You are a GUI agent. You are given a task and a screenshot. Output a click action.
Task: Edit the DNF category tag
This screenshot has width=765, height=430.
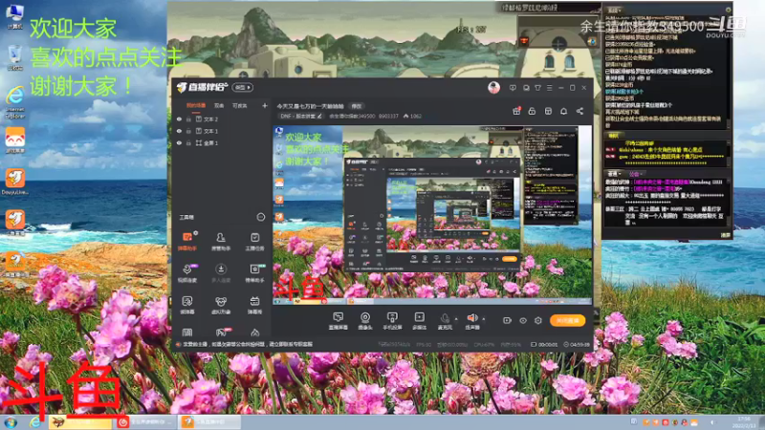(x=300, y=117)
